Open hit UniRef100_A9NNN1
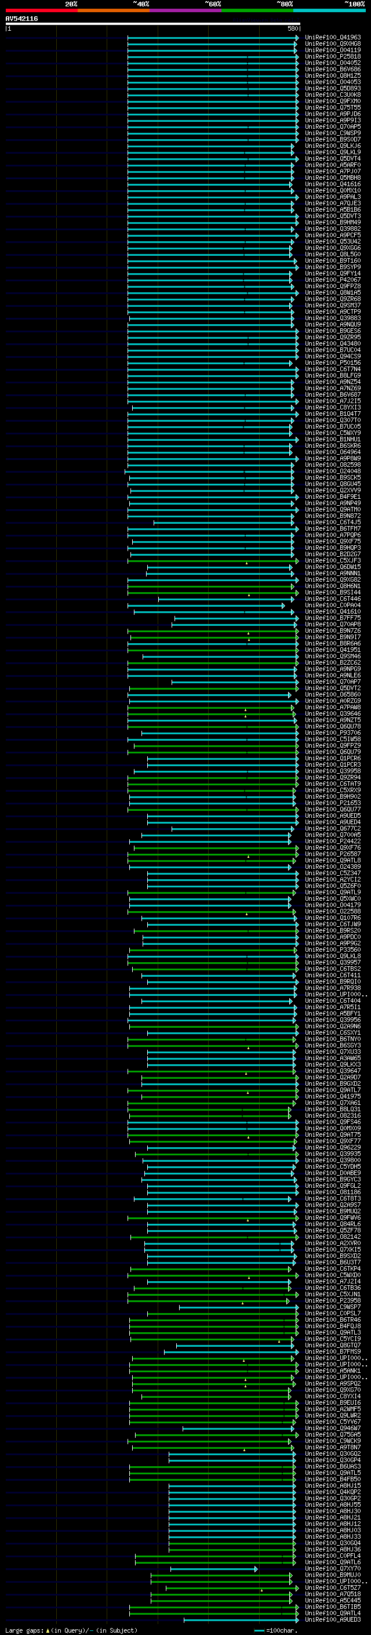 pyautogui.click(x=333, y=573)
